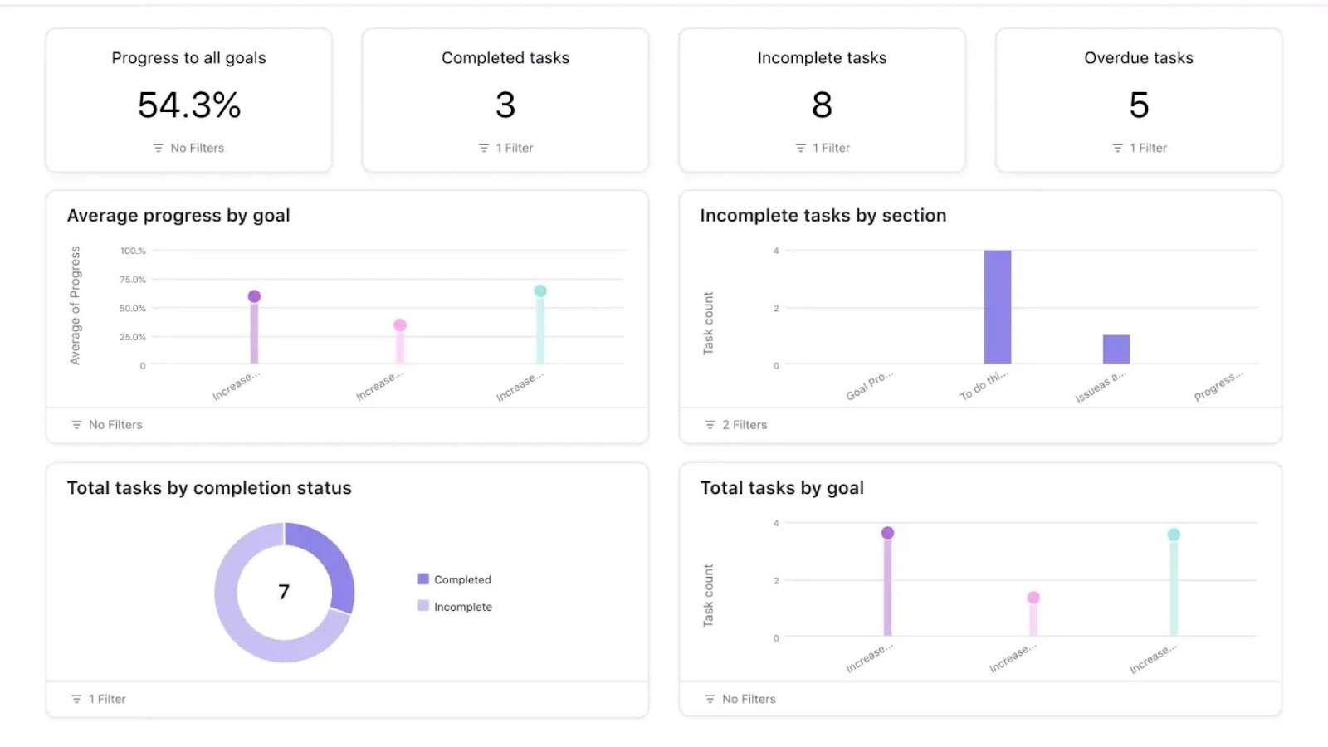Screen dimensions: 1328x747
Task: Toggle the Completed legend entry
Action: click(x=454, y=579)
